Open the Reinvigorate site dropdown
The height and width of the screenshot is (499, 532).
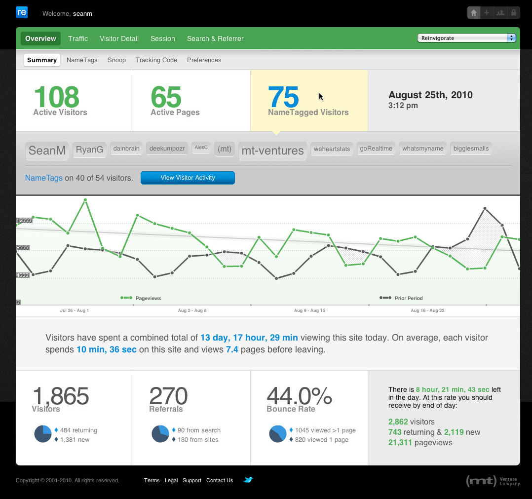tap(466, 38)
